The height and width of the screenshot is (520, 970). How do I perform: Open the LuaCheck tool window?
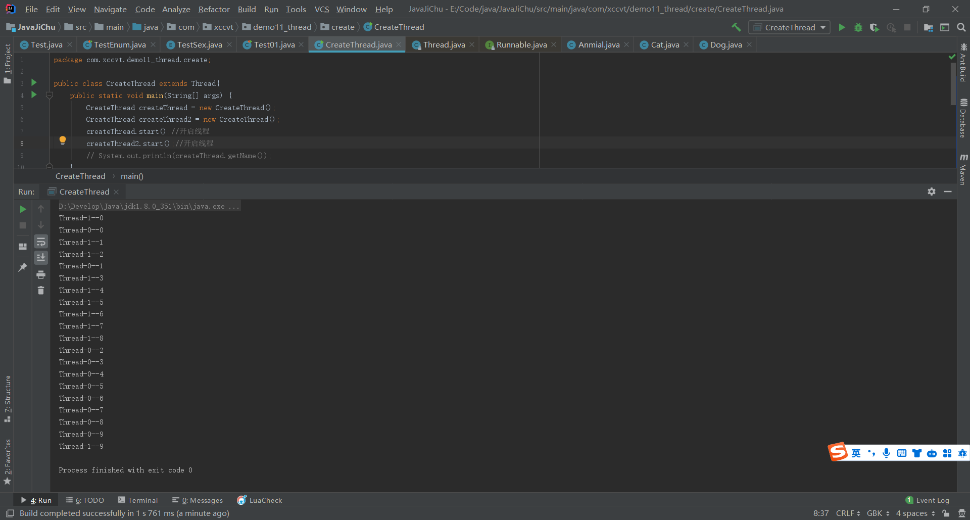click(x=260, y=500)
